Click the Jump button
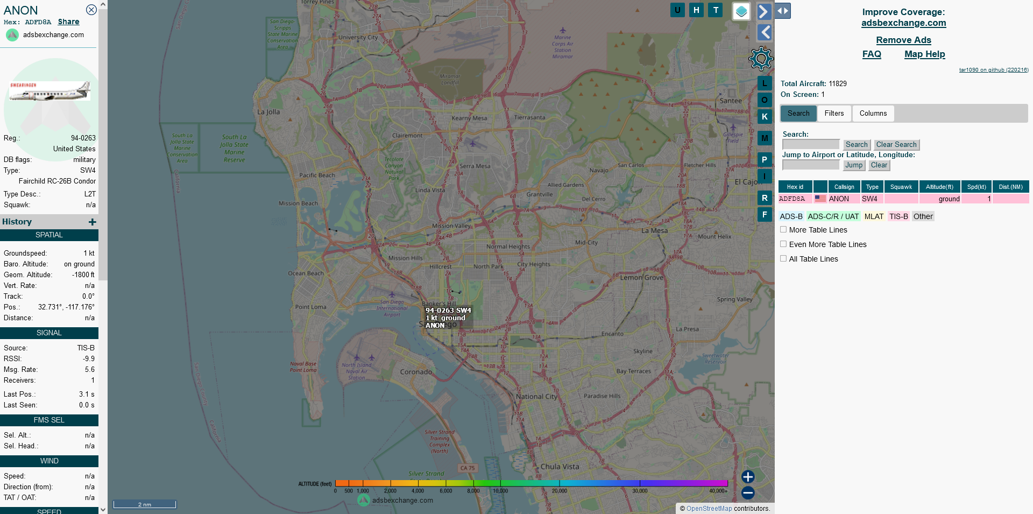The image size is (1033, 514). (x=854, y=165)
